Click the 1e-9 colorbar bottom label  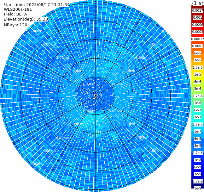point(198,188)
